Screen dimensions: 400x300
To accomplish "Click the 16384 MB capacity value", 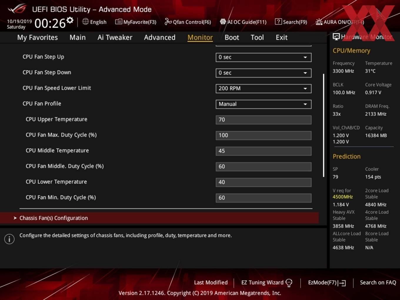I will 376,135.
